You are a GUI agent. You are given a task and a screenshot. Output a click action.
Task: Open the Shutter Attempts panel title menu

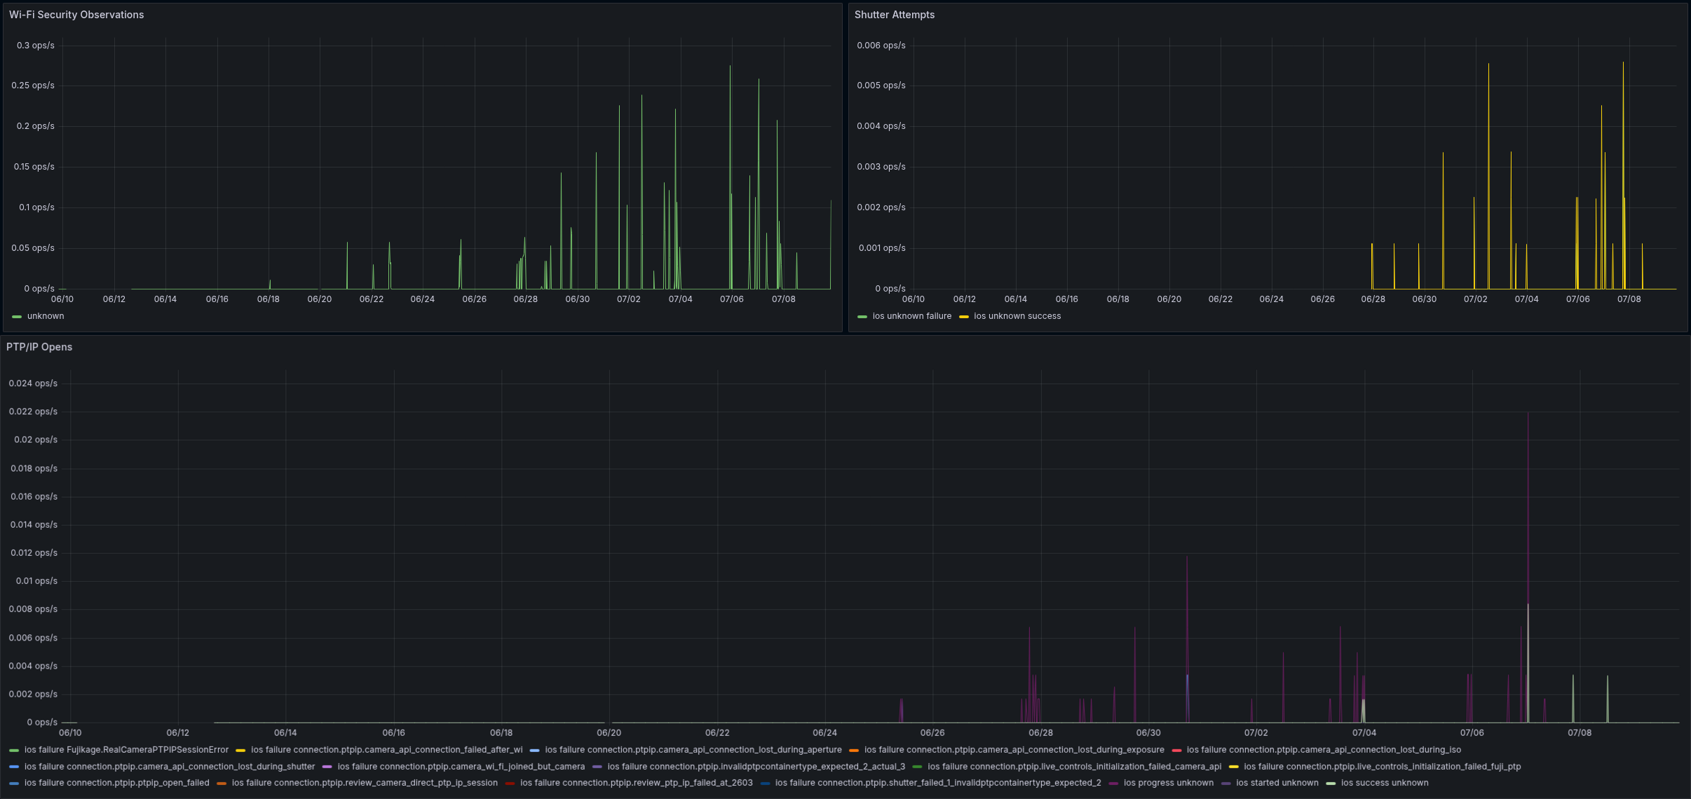[894, 15]
